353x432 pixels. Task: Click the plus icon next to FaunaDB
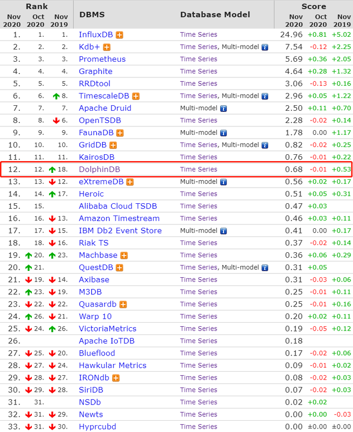click(120, 133)
